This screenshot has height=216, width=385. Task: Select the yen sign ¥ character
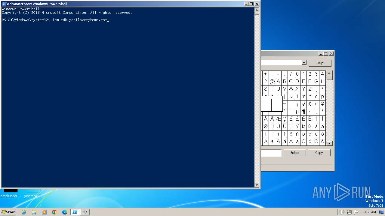(x=322, y=104)
